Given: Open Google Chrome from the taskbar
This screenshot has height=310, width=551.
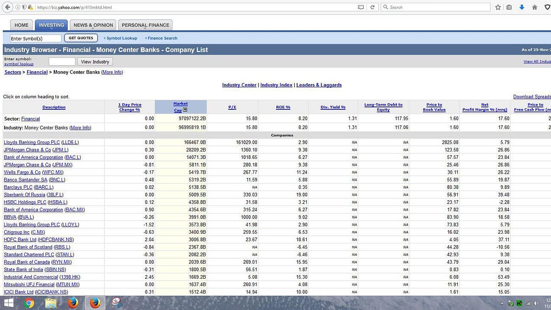Looking at the screenshot, I should 29,303.
